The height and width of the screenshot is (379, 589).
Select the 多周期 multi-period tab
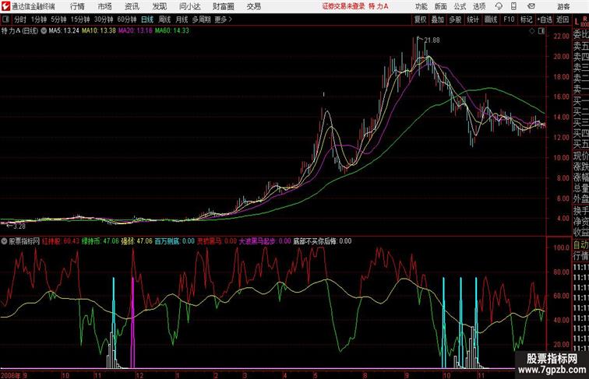[201, 19]
